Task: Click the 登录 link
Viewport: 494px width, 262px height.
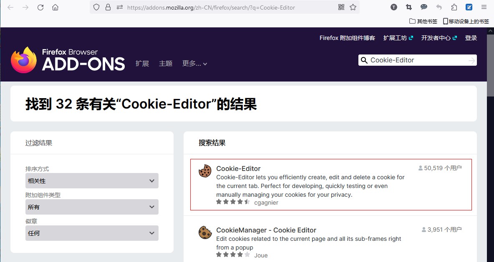Action: [471, 38]
